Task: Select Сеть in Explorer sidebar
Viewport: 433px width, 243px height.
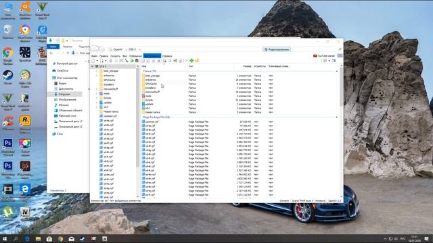Action: coord(58,134)
